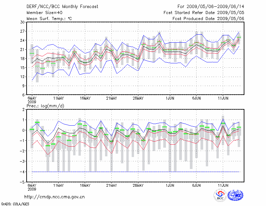The width and height of the screenshot is (266, 206).
Task: Select 21MAY on the precipitation chart axis
Action: [x=111, y=185]
